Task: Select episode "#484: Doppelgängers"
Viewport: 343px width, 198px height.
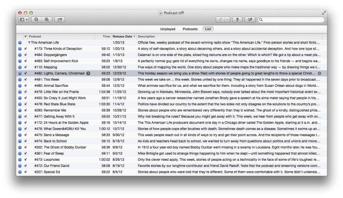Action: 51,55
